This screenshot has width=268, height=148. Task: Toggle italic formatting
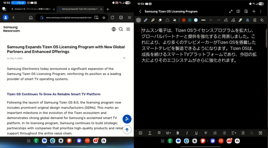click(x=187, y=133)
